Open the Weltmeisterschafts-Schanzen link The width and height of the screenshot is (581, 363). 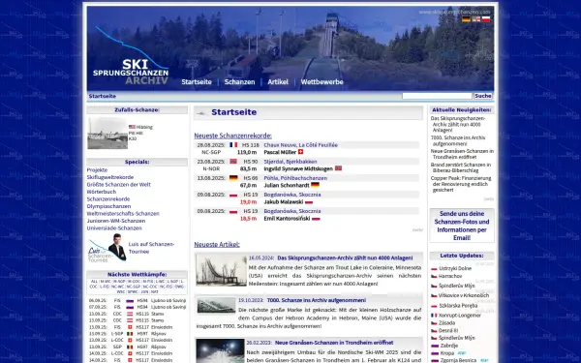(123, 214)
